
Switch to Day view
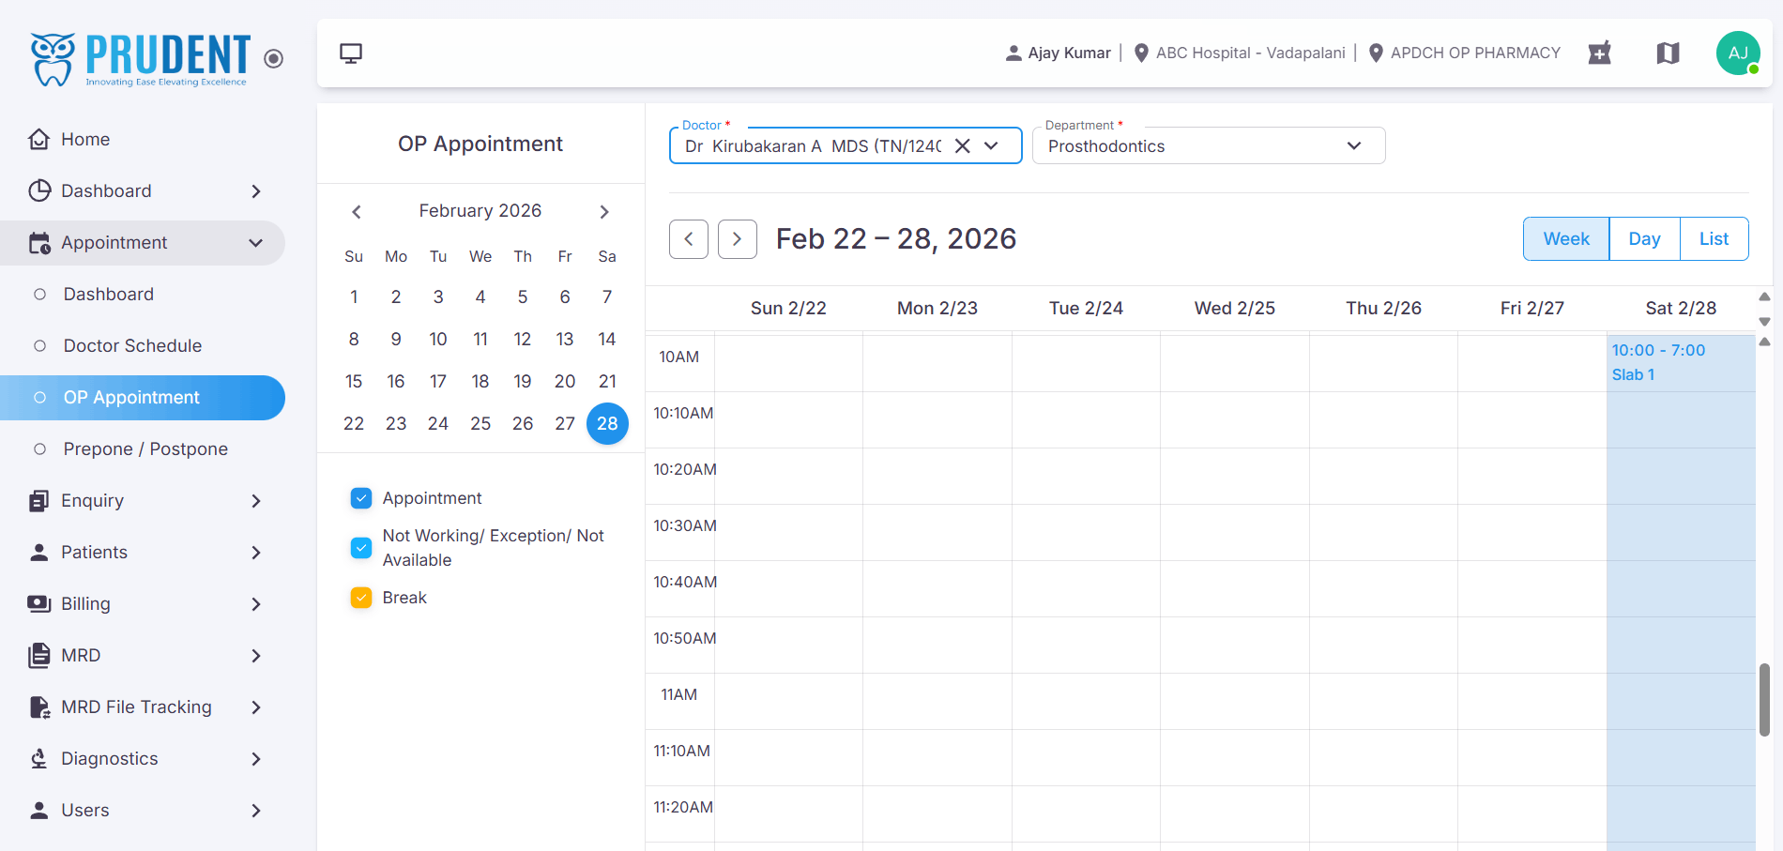click(x=1644, y=239)
